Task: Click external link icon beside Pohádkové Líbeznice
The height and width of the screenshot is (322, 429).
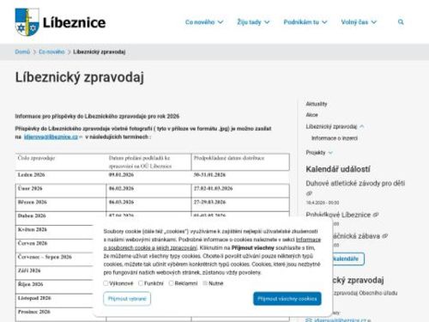Action: tap(376, 215)
